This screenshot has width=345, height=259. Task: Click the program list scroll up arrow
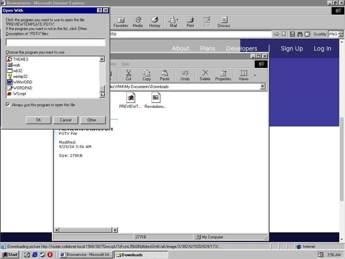click(102, 59)
